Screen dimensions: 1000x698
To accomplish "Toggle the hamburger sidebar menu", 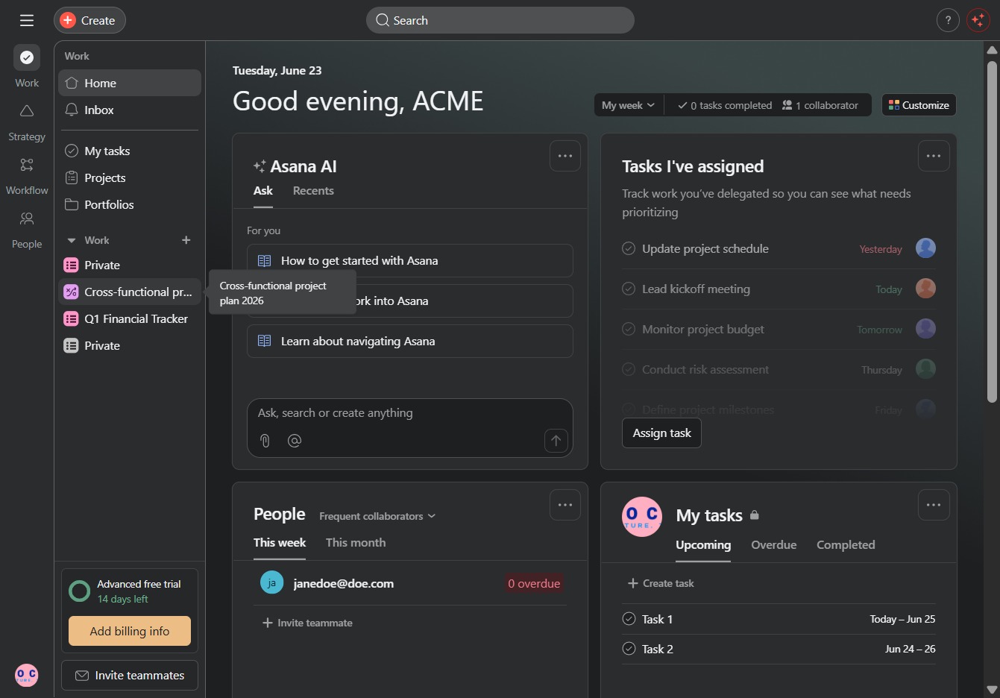I will click(x=27, y=20).
